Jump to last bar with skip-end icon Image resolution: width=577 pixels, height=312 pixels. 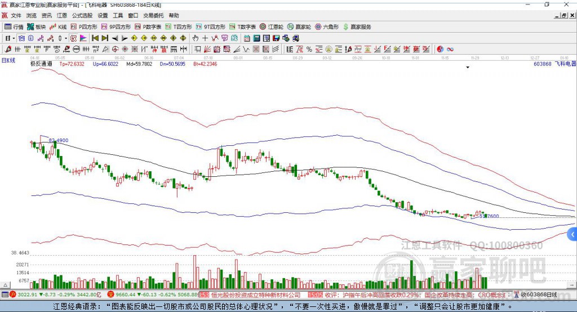coord(105,38)
